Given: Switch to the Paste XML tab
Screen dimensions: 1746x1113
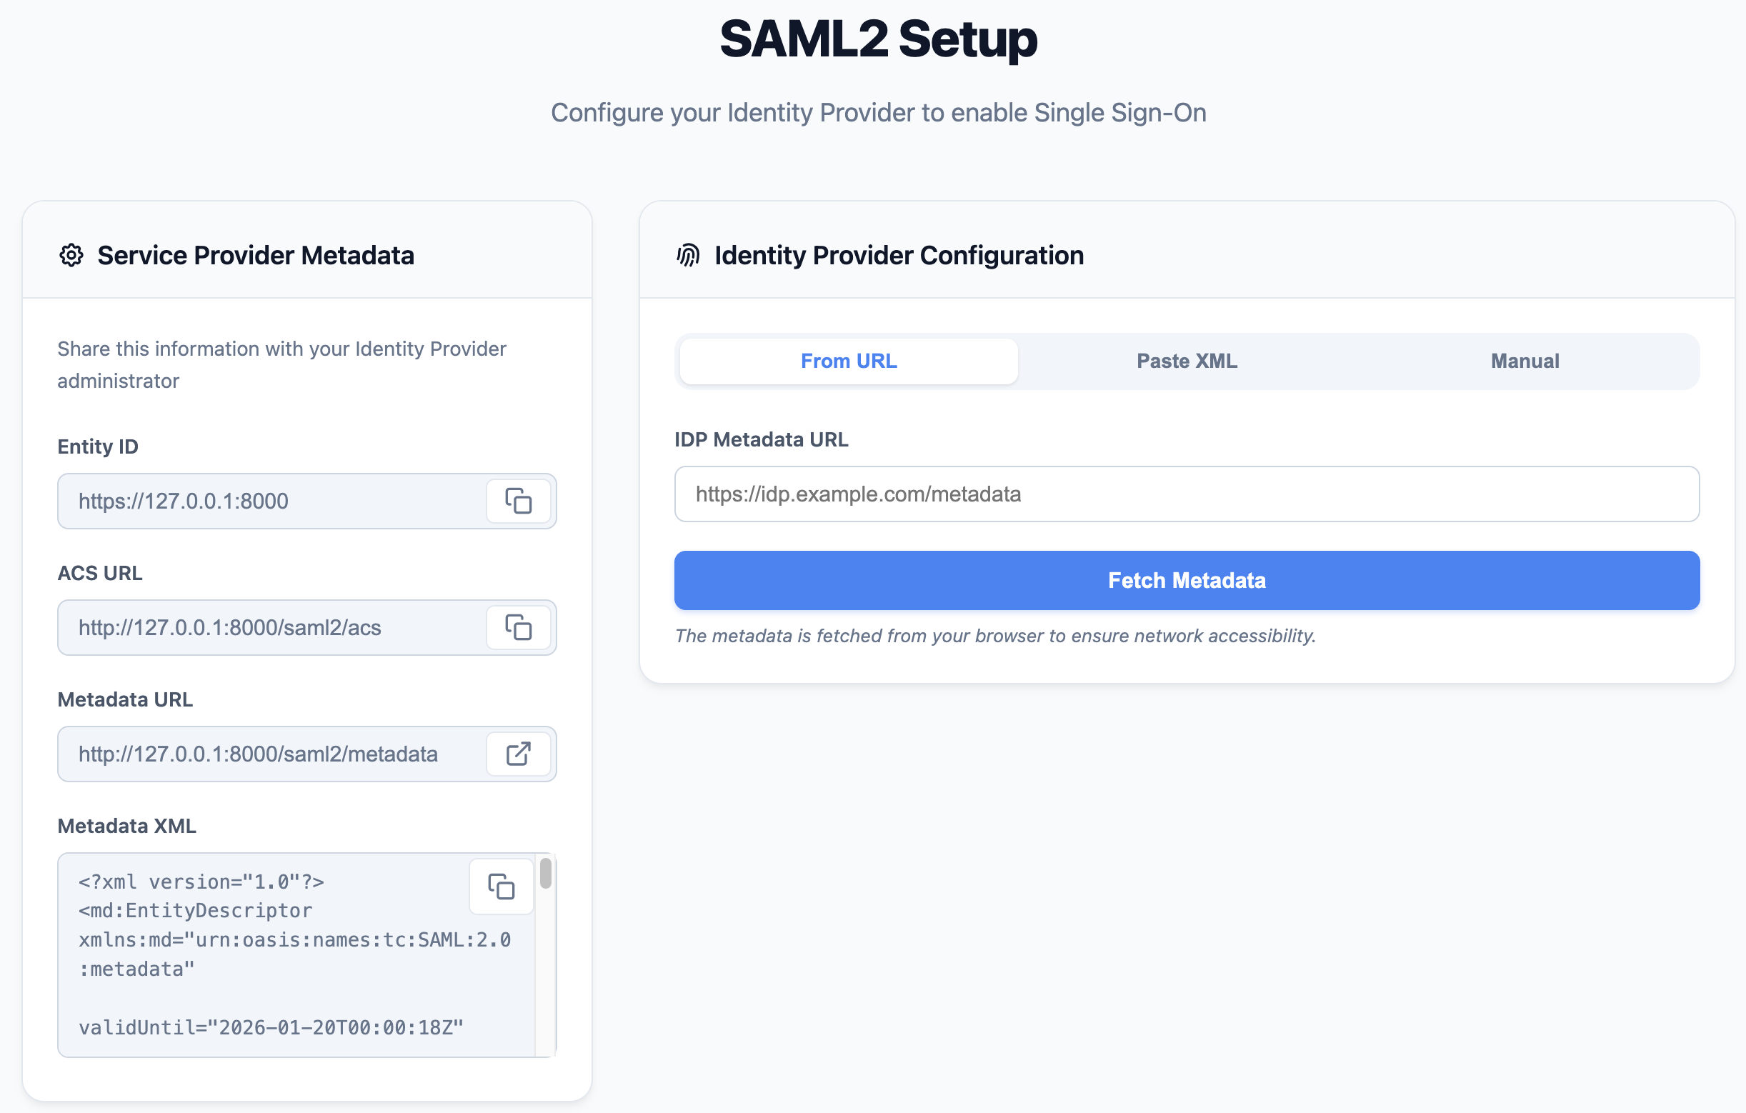Looking at the screenshot, I should click(x=1186, y=360).
